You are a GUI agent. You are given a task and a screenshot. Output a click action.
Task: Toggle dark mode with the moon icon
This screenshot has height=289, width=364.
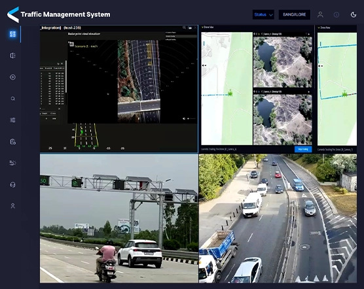[354, 14]
